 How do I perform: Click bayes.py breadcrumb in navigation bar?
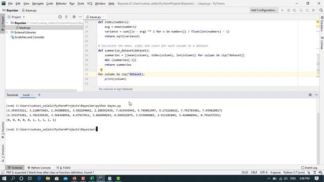pyautogui.click(x=29, y=10)
